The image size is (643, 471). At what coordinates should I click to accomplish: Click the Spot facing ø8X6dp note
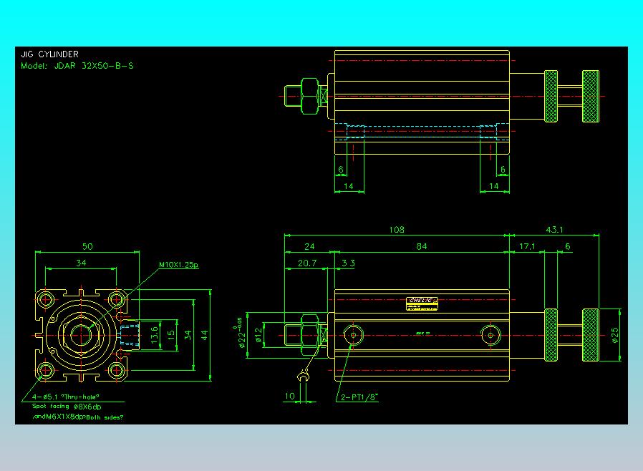[x=67, y=407]
